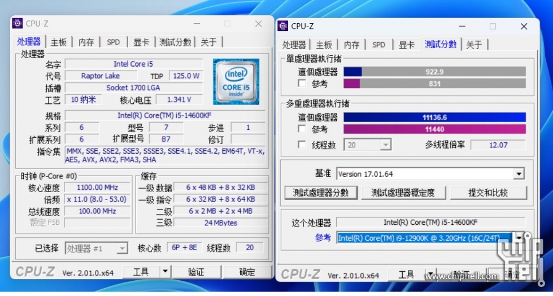Click 扩展型号 value B7
Image resolution: width=553 pixels, height=296 pixels.
click(x=166, y=139)
